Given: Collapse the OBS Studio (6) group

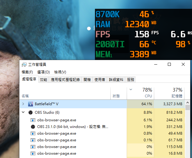Looking at the screenshot, I should [x=23, y=113].
